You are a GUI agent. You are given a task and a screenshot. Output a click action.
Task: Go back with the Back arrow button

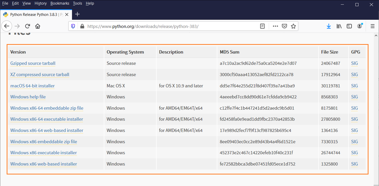[7, 26]
